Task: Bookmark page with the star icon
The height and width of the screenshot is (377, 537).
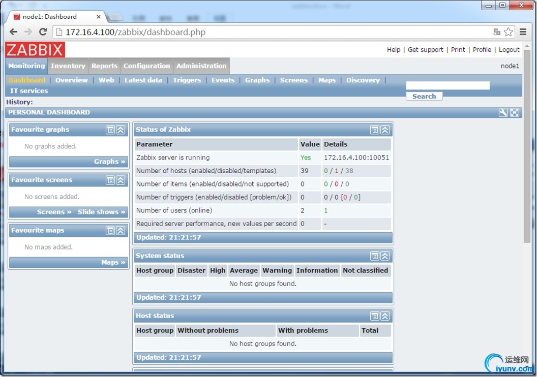Action: [x=508, y=32]
